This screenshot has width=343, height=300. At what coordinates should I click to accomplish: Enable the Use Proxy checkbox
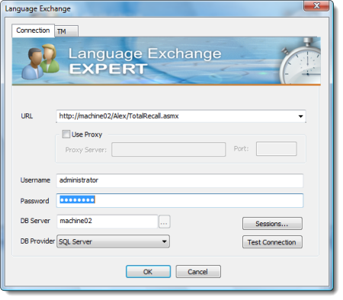click(66, 134)
